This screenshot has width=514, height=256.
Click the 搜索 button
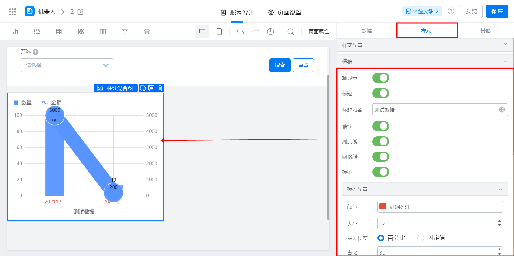280,65
